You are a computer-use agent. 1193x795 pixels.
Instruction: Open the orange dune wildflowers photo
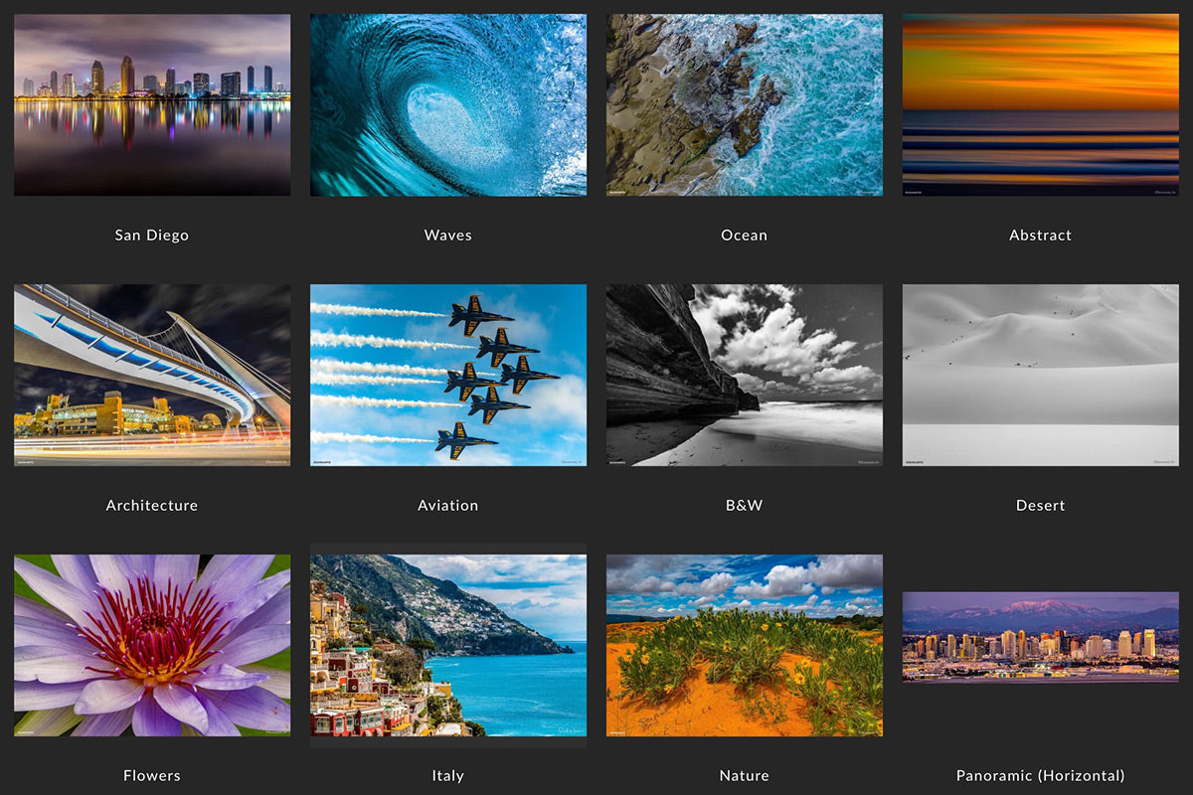[745, 645]
